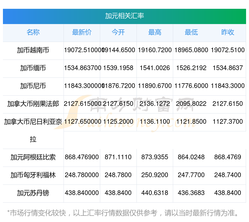Image resolution: width=249 pixels, height=222 pixels.
Task: Select the 最低 column header
Action: tap(191, 32)
